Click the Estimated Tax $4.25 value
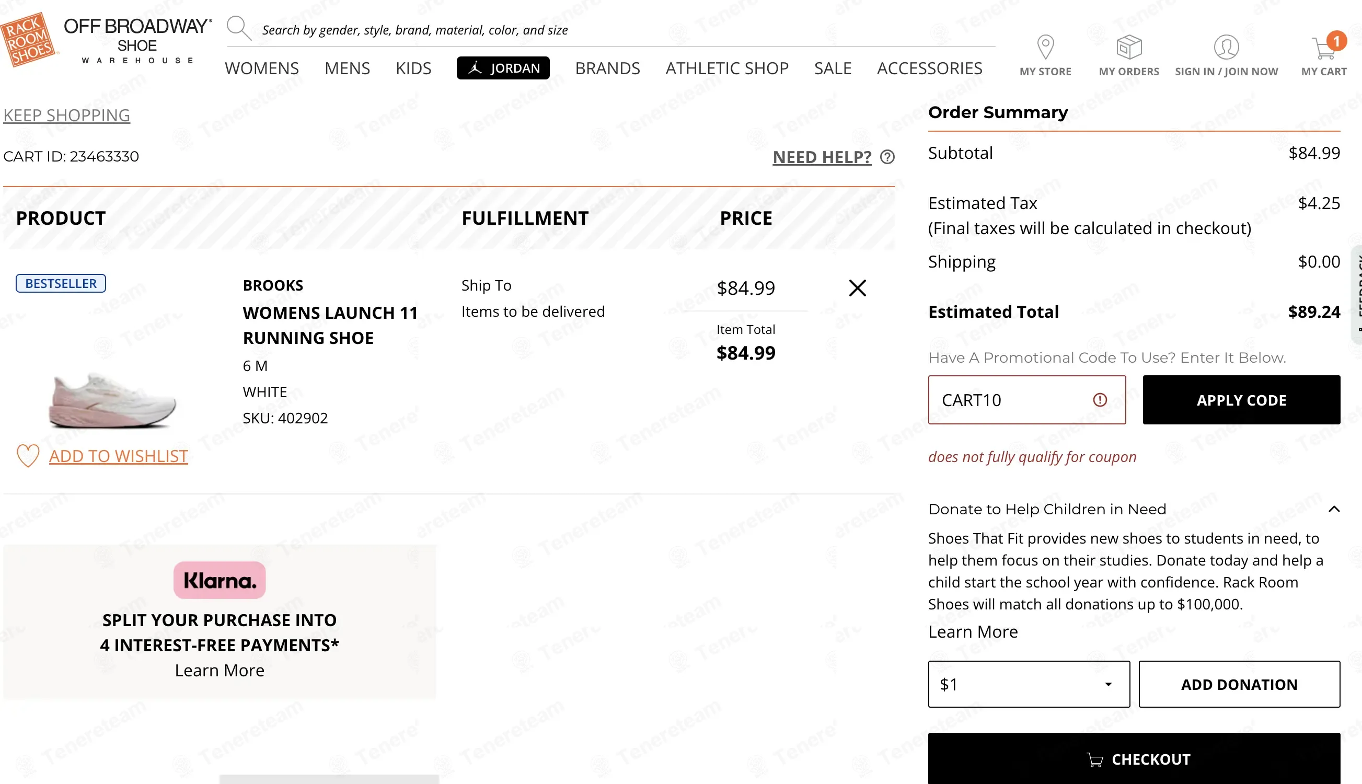Screen dimensions: 1362x784 (1319, 203)
